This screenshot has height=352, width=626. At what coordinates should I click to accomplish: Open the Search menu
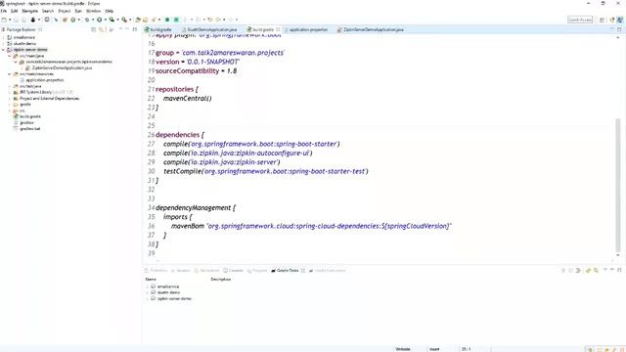coord(48,11)
